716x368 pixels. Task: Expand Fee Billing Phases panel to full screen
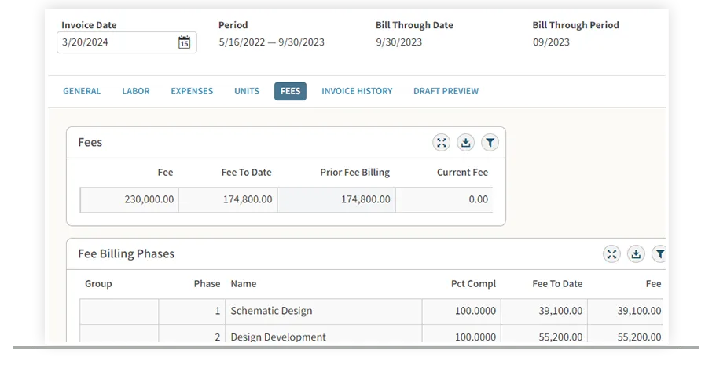pos(611,253)
